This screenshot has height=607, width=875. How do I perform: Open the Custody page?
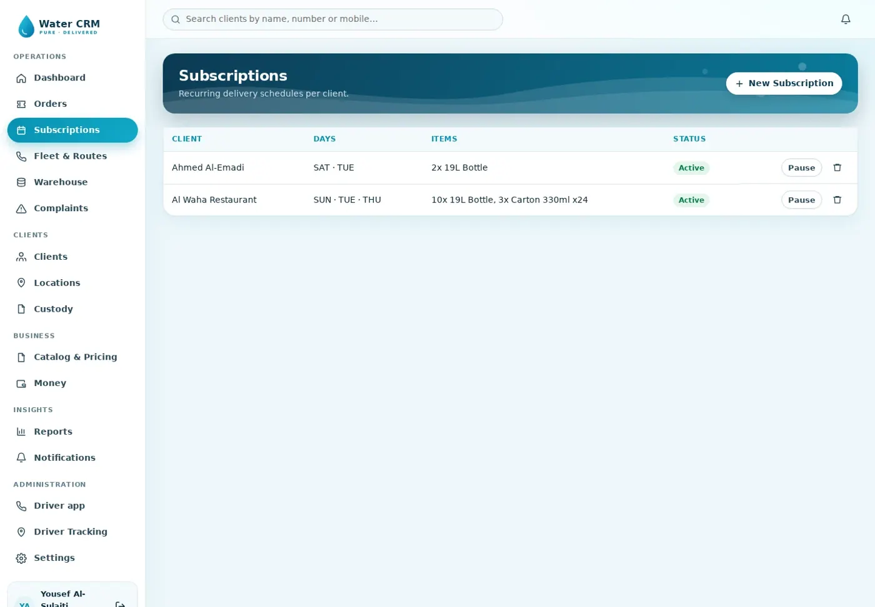(x=72, y=309)
